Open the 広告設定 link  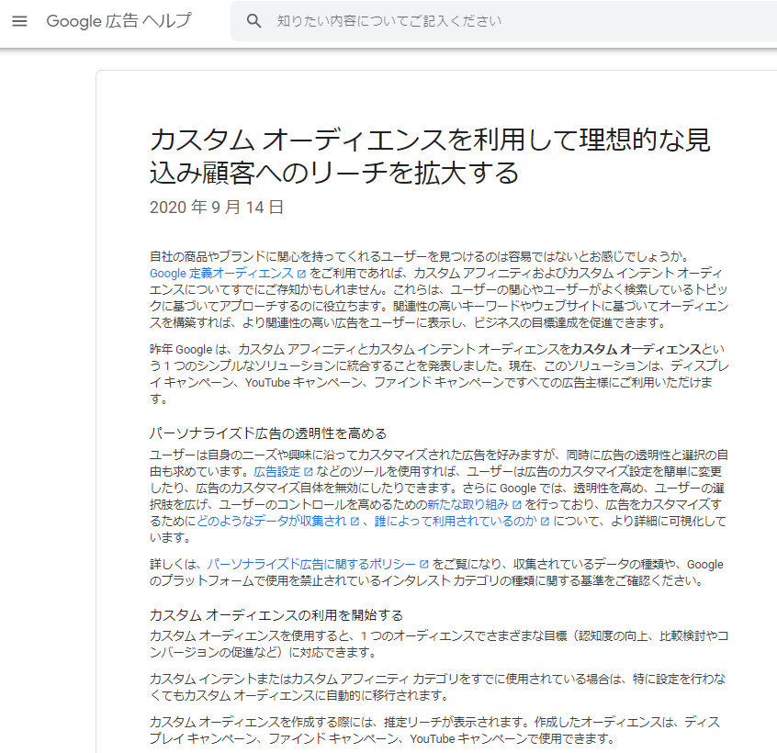pyautogui.click(x=277, y=472)
